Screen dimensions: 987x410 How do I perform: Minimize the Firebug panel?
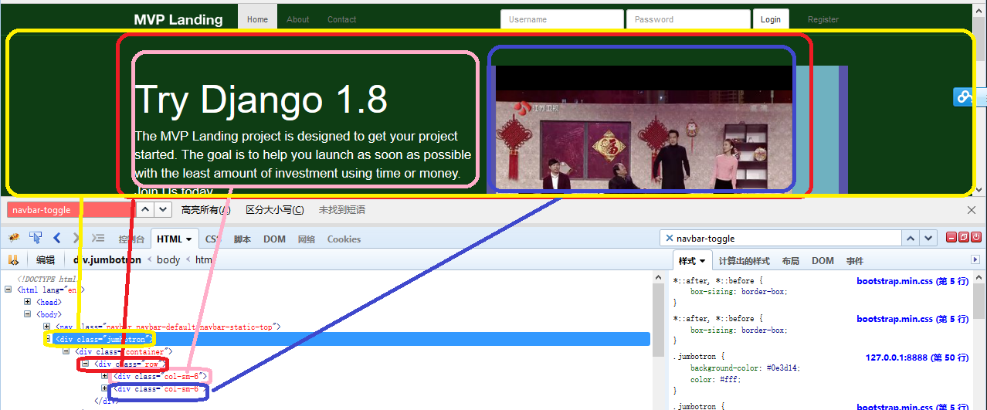[951, 237]
